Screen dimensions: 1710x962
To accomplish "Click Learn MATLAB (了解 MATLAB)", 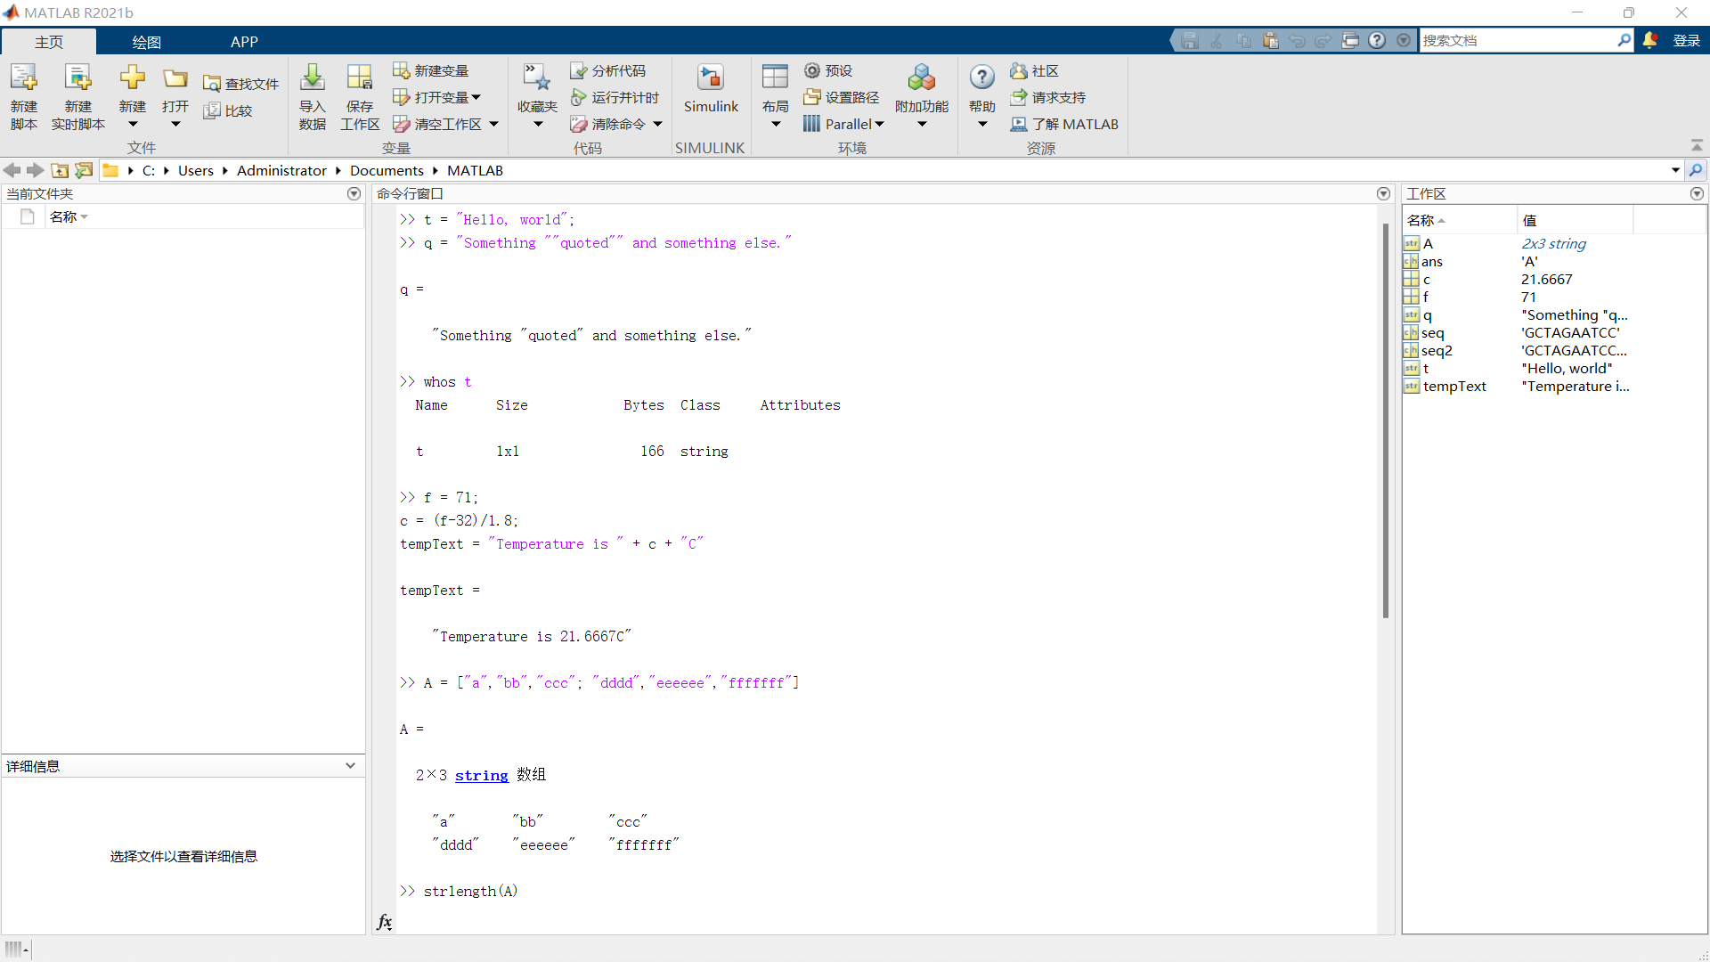I will pos(1064,124).
